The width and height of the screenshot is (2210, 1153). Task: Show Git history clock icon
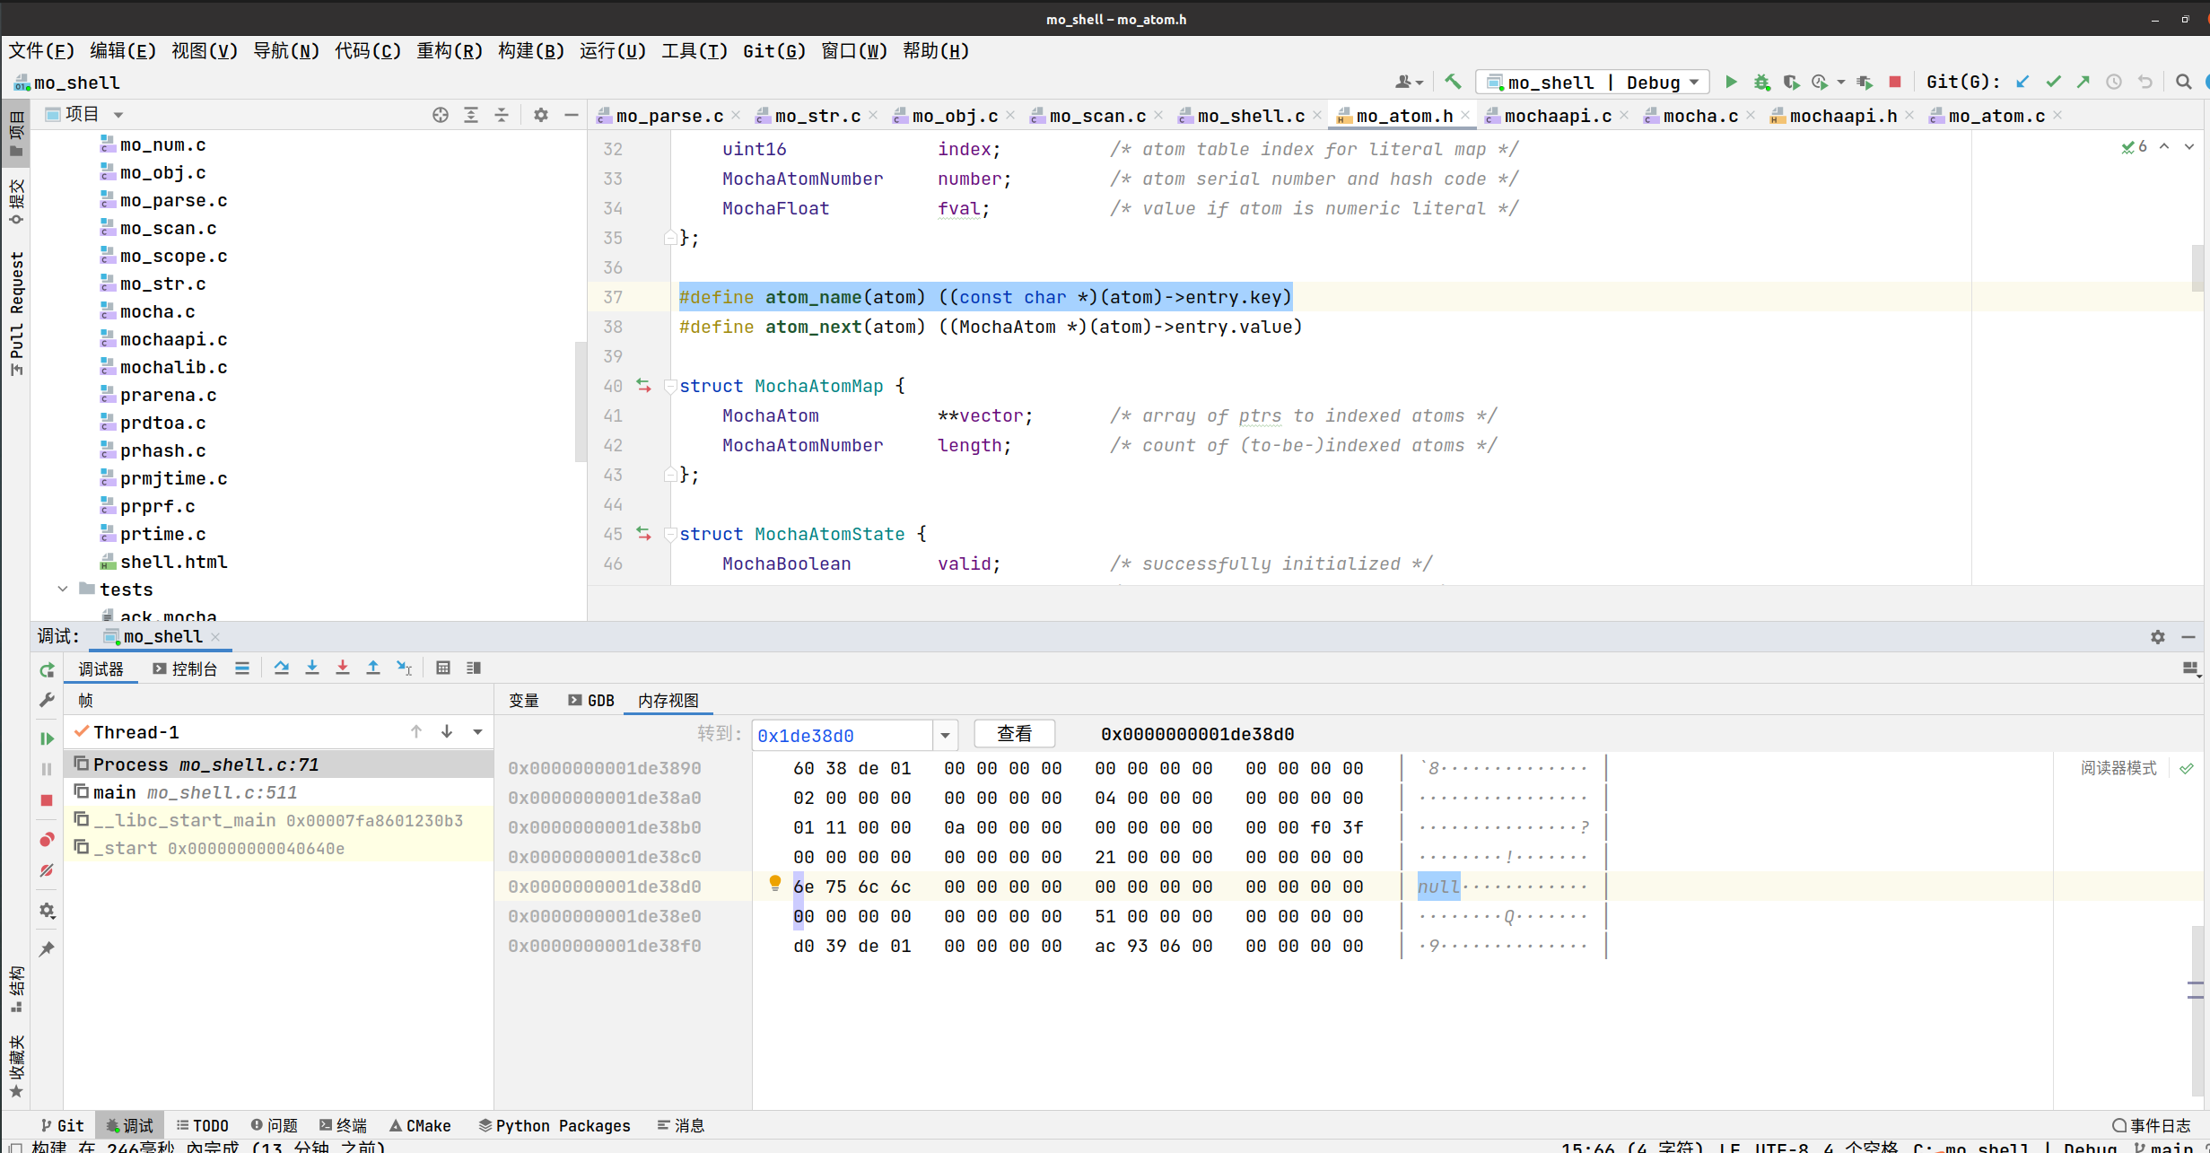click(2114, 82)
